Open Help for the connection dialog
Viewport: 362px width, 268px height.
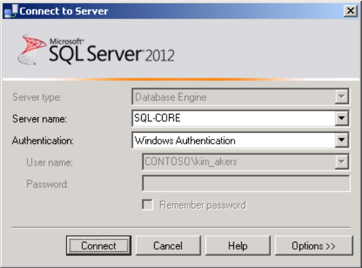tap(238, 245)
